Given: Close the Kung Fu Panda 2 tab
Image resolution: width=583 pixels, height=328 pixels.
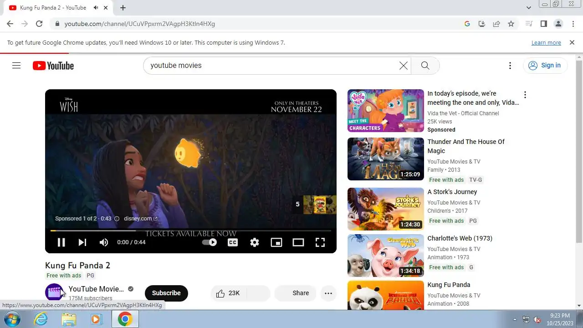Looking at the screenshot, I should point(107,8).
